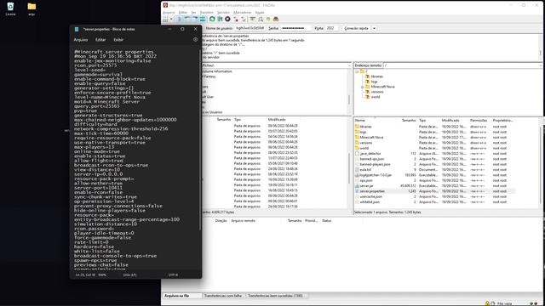The height and width of the screenshot is (306, 545).
Task: Toggle the transfer queue display
Action: coord(203,19)
